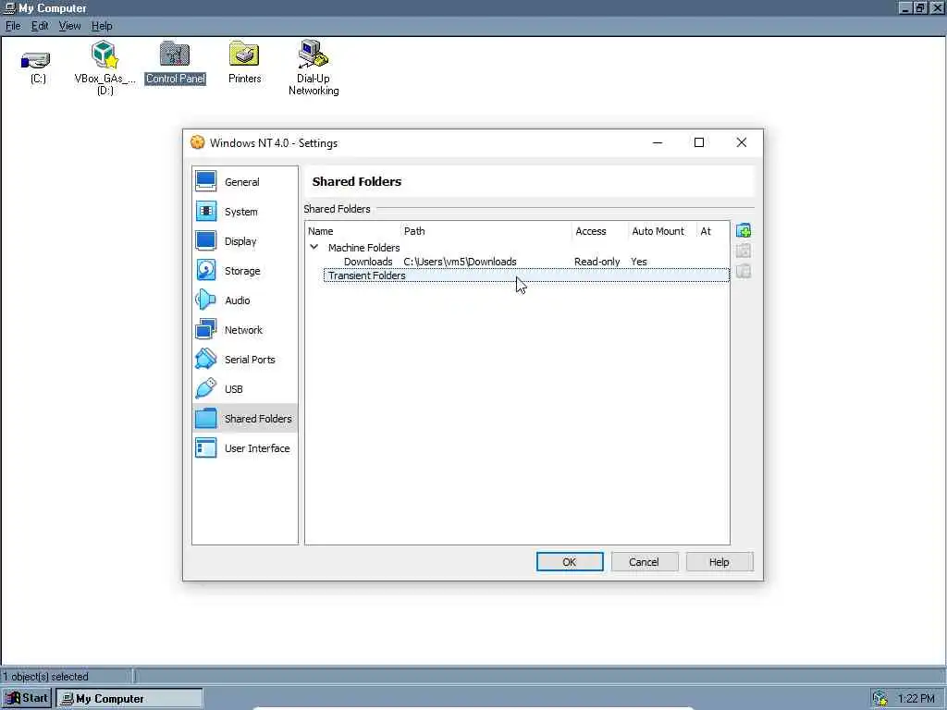Click the Yes auto mount value
This screenshot has width=947, height=710.
(638, 262)
